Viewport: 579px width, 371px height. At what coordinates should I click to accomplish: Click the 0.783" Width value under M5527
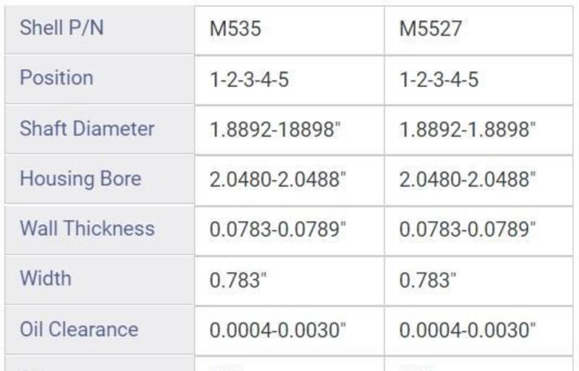428,280
